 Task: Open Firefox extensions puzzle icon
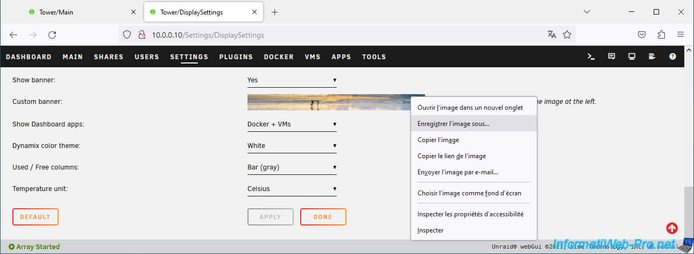661,34
